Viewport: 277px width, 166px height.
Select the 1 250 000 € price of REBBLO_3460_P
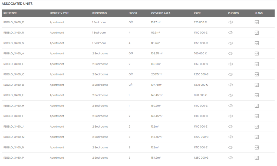tap(201, 158)
